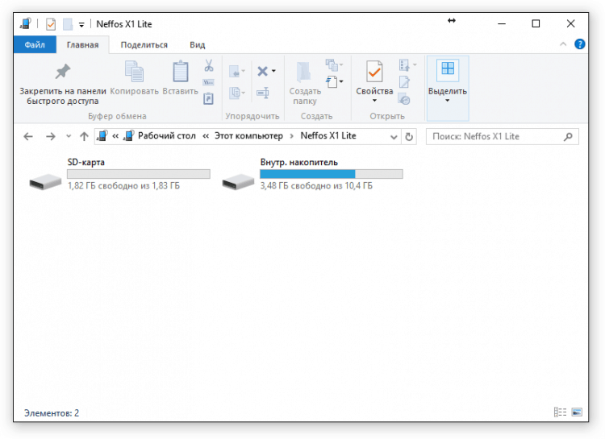Switch to details list view in the status bar
The image size is (605, 439).
point(560,412)
